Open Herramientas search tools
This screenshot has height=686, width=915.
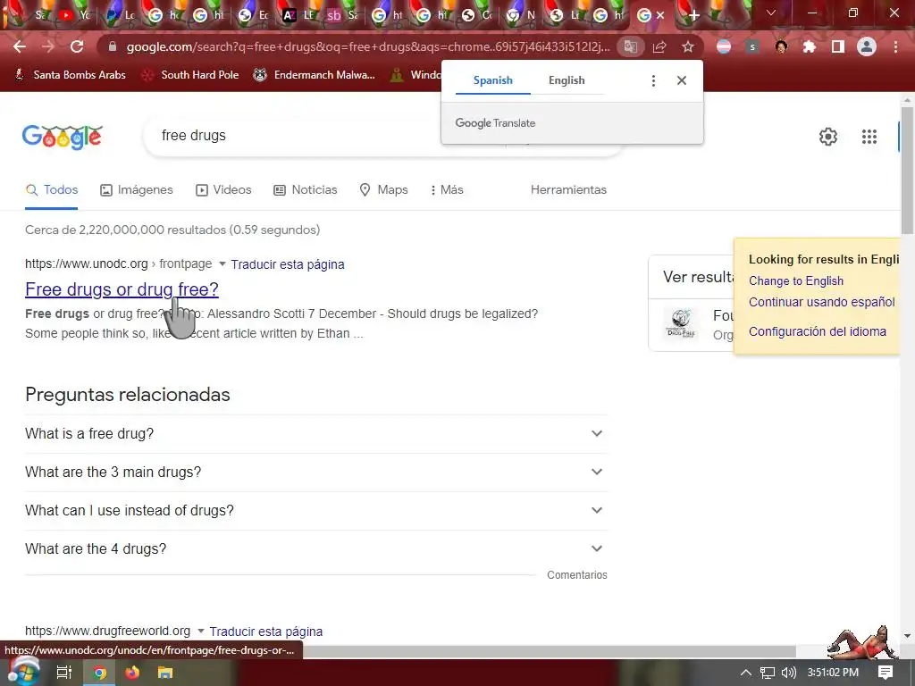[568, 190]
